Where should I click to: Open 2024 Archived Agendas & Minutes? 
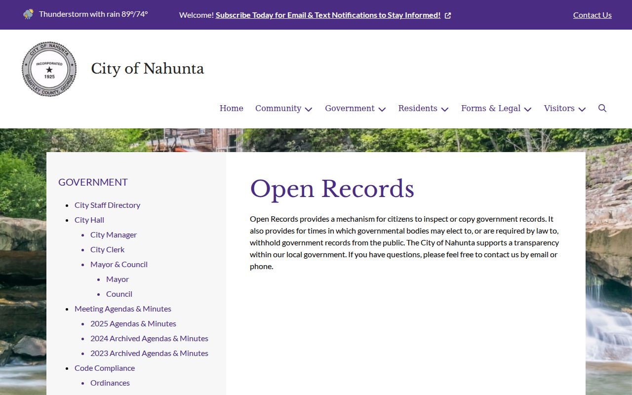pyautogui.click(x=149, y=338)
